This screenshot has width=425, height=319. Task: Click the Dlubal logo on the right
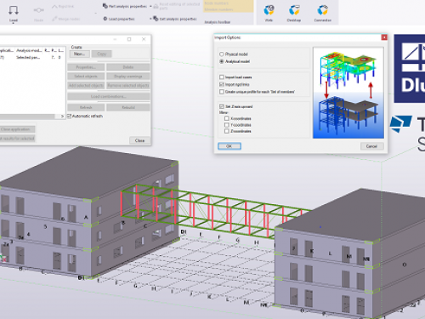(410, 69)
